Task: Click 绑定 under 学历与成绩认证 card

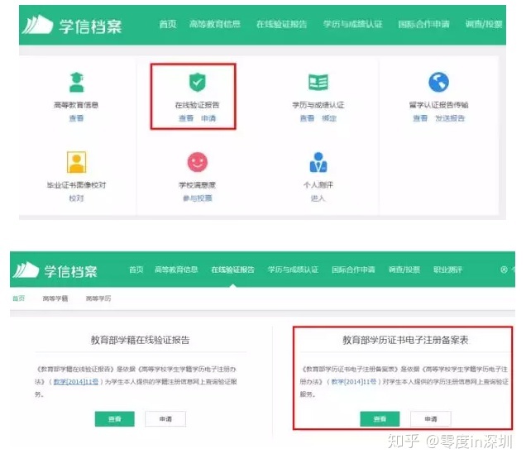Action: pyautogui.click(x=329, y=118)
